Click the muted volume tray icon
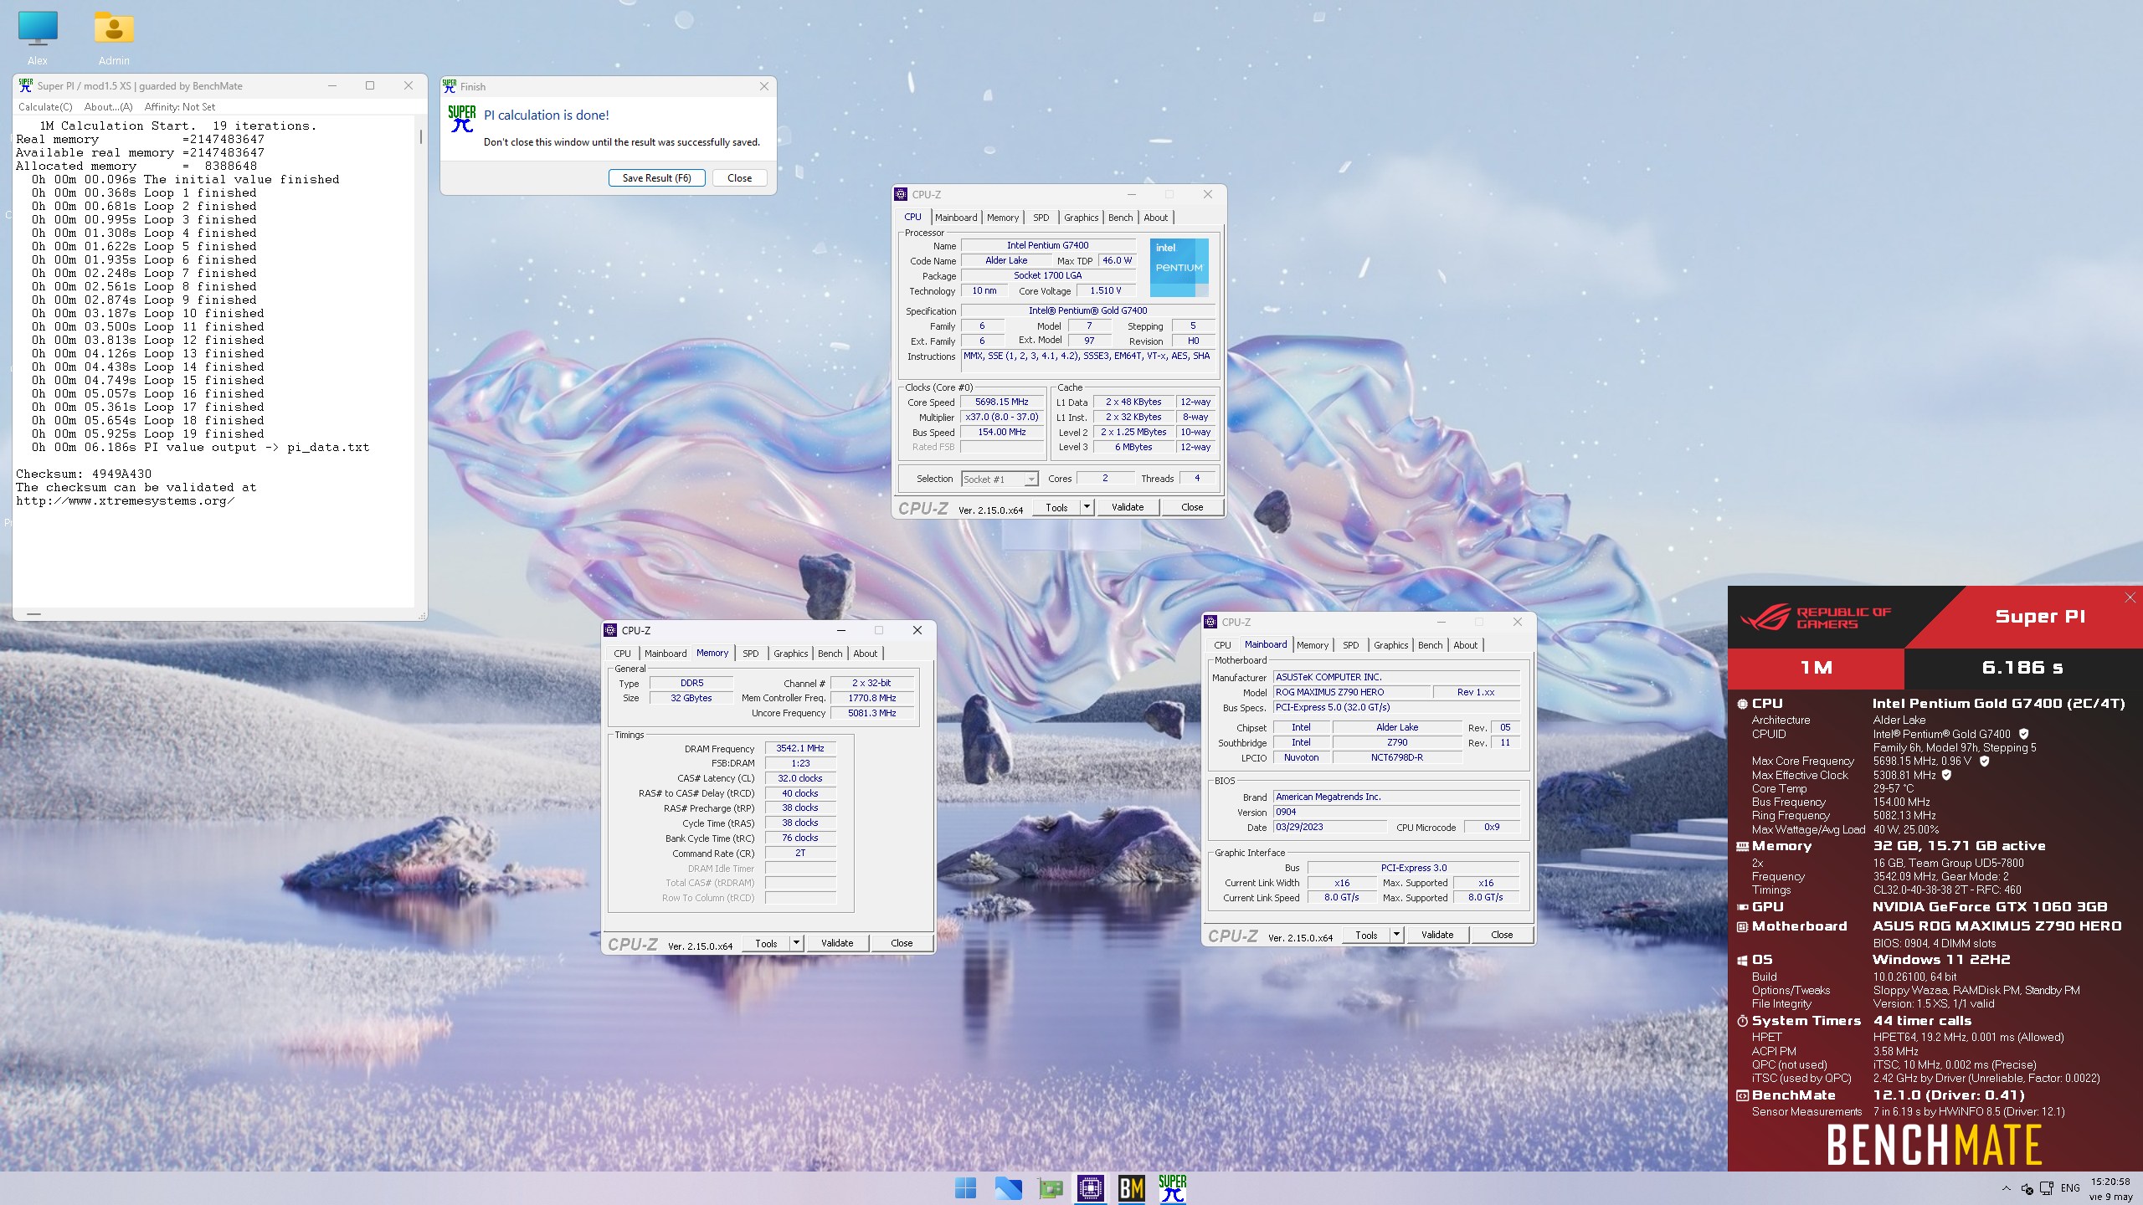This screenshot has width=2143, height=1205. [x=2027, y=1188]
